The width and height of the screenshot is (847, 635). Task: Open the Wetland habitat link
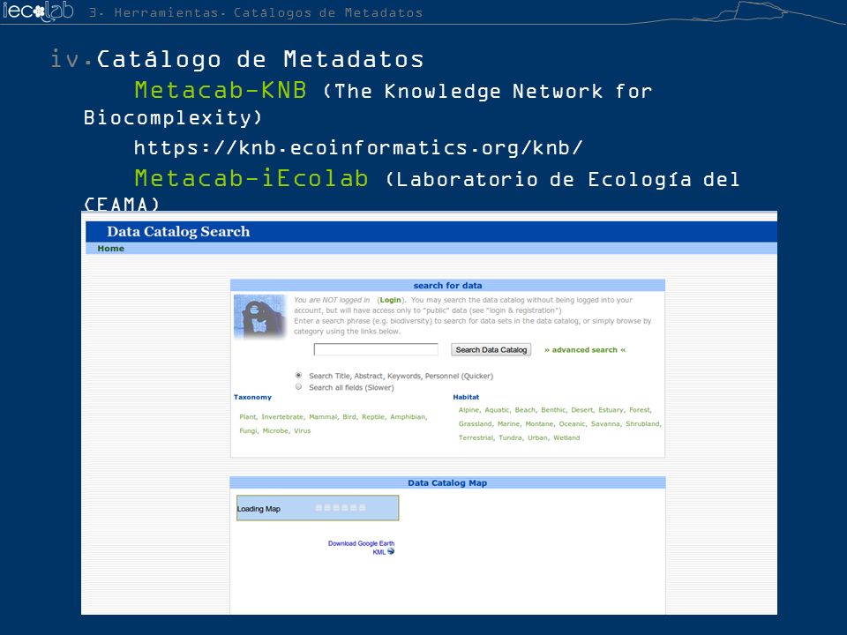click(x=566, y=438)
